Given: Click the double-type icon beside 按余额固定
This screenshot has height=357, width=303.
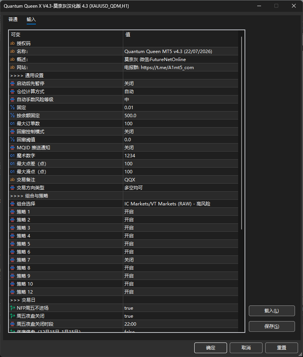Looking at the screenshot, I should [13, 115].
